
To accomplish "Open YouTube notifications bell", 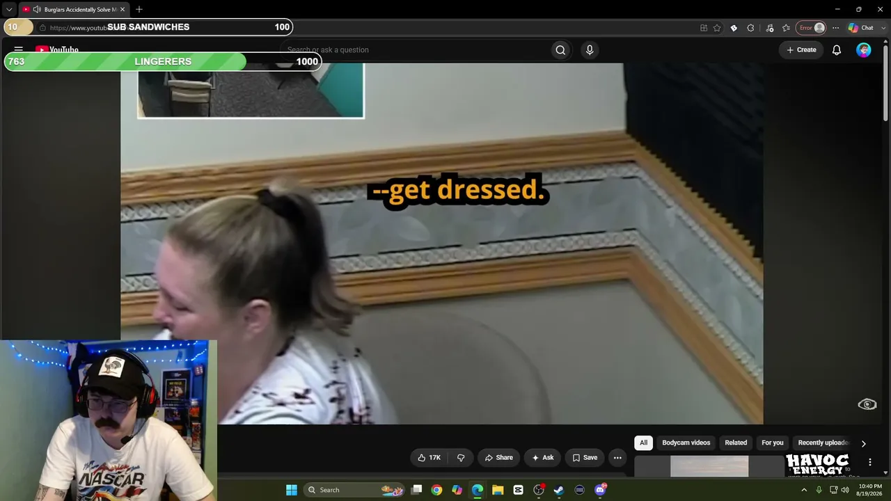I will 837,49.
